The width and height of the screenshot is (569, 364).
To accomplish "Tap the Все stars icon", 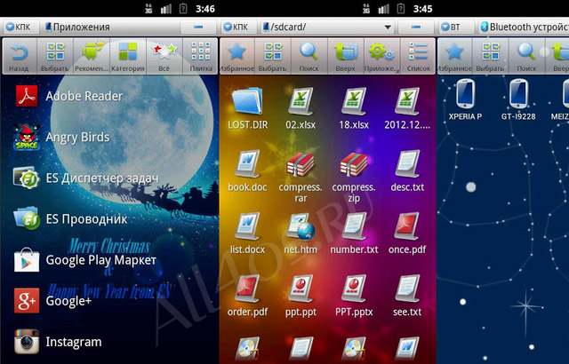I will [164, 57].
